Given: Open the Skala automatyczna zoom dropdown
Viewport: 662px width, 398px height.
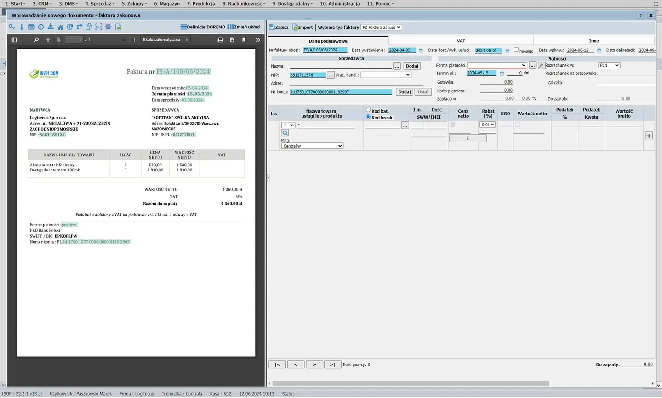Looking at the screenshot, I should 165,40.
